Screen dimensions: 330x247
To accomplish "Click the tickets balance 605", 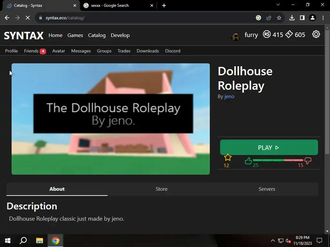I will coord(300,35).
